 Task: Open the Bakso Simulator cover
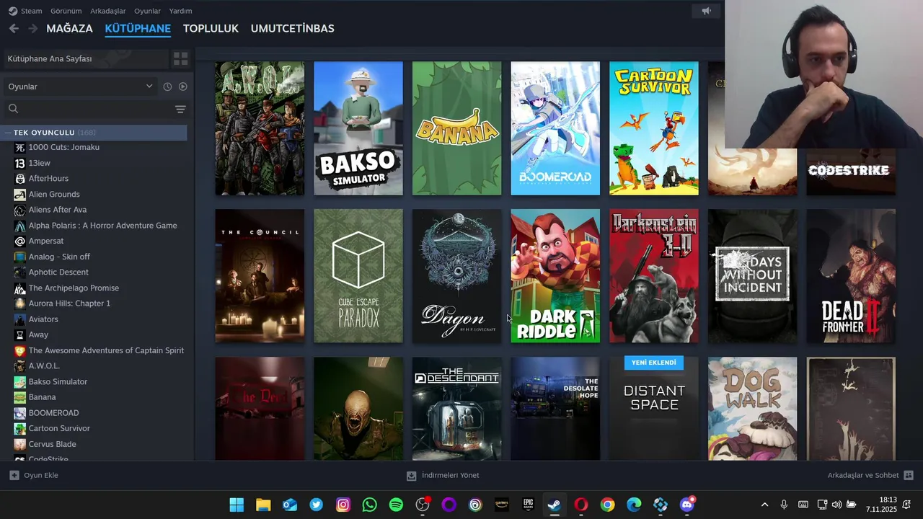[x=358, y=128]
